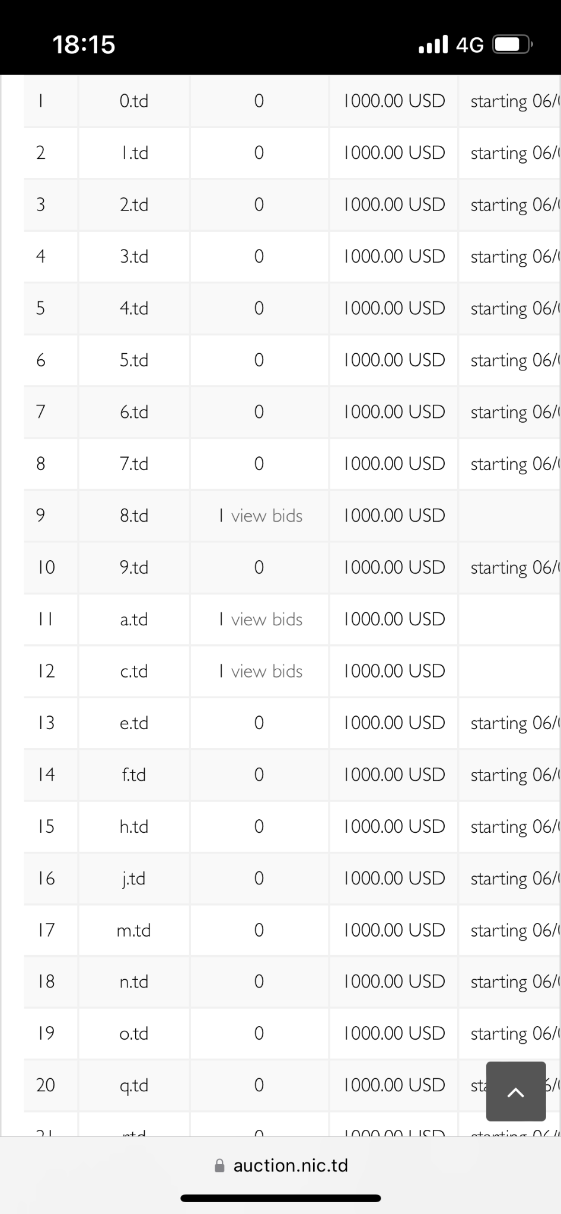Tap the 18:15 clock in status bar
The height and width of the screenshot is (1214, 561).
84,44
